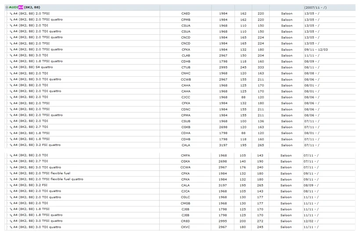Select the '2.0 TFSI flexible fuel' non-quattro entry
Image resolution: width=360 pixels, height=235 pixels.
[x=42, y=173]
